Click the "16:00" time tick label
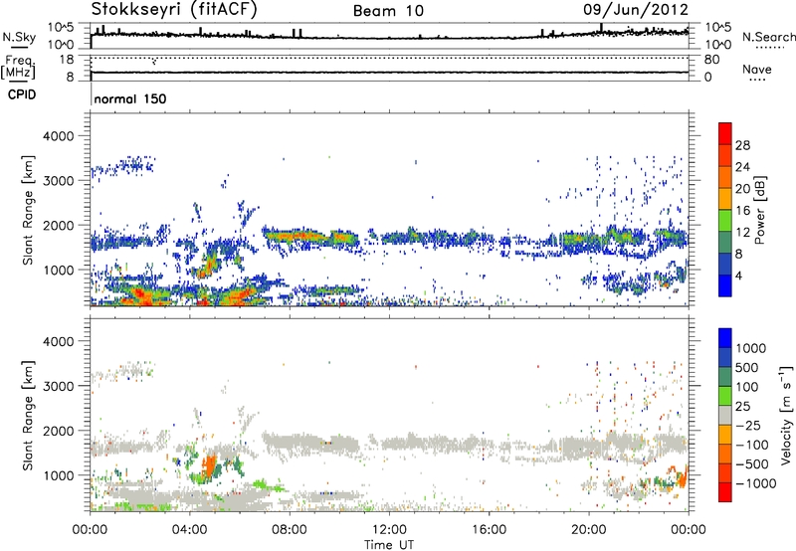The height and width of the screenshot is (551, 796). (x=489, y=530)
